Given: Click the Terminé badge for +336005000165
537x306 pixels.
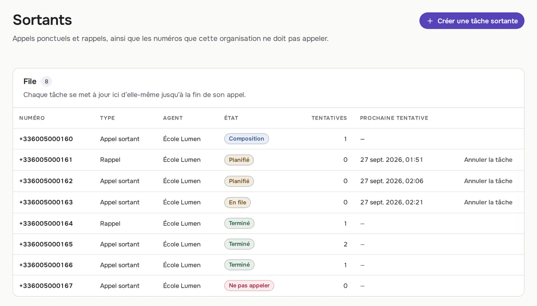Looking at the screenshot, I should pos(239,244).
